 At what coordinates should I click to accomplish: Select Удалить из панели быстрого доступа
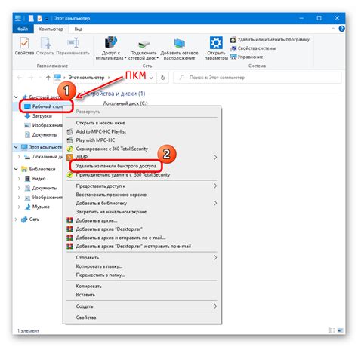pyautogui.click(x=116, y=166)
